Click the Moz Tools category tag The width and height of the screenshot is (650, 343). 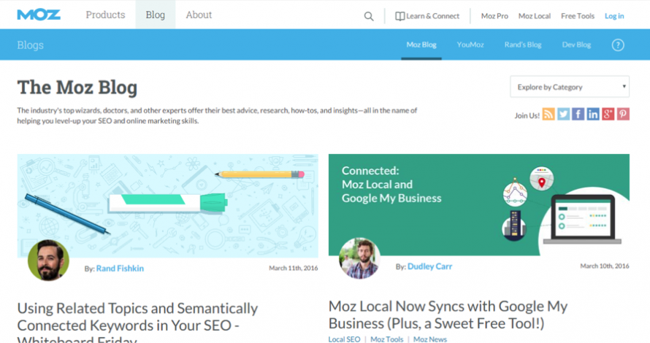[387, 339]
